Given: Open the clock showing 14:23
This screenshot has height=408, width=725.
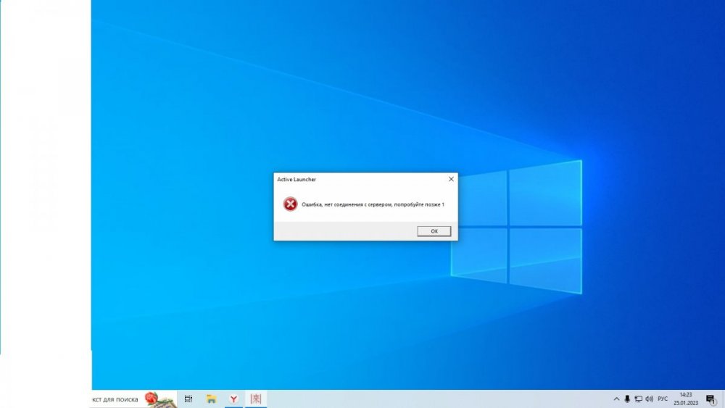Looking at the screenshot, I should click(x=686, y=399).
